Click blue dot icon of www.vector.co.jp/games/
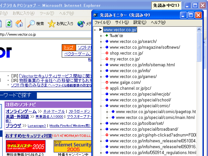Viewport: 208px width, 156px height. coord(107,76)
